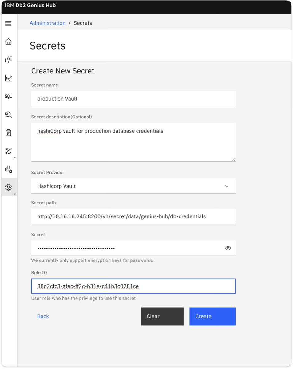Screen dimensions: 293x369
Task: Expand the Secret Provider dropdown chevron
Action: click(227, 186)
